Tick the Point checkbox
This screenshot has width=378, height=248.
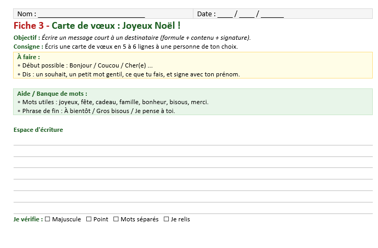click(x=89, y=219)
